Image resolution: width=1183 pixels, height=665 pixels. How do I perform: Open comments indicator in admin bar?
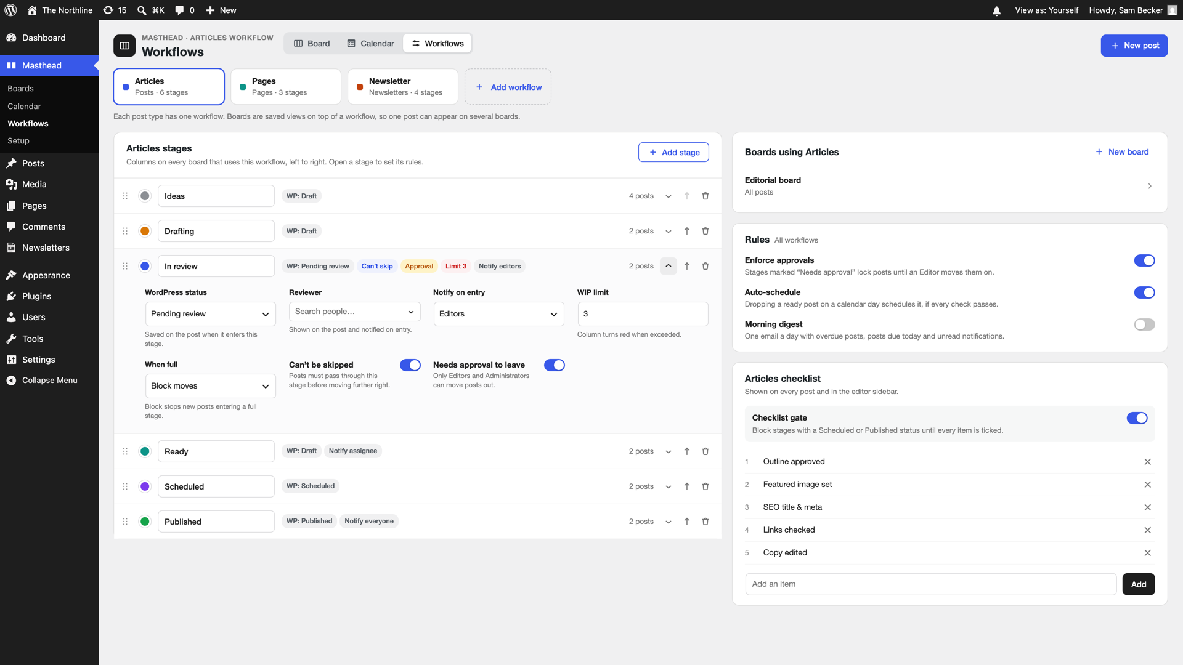coord(184,10)
